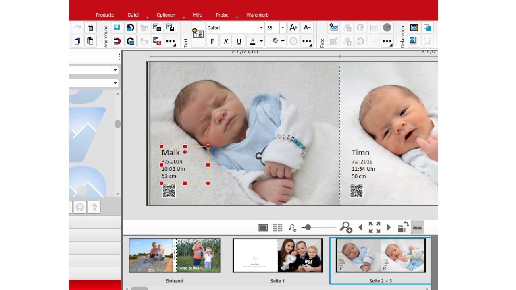Toggle the ruler display button
Screen dimensions: 516x290
pos(418,228)
